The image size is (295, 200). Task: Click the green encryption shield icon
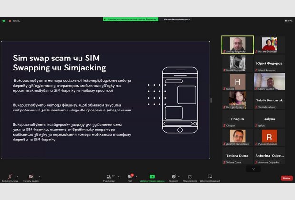pos(4,21)
